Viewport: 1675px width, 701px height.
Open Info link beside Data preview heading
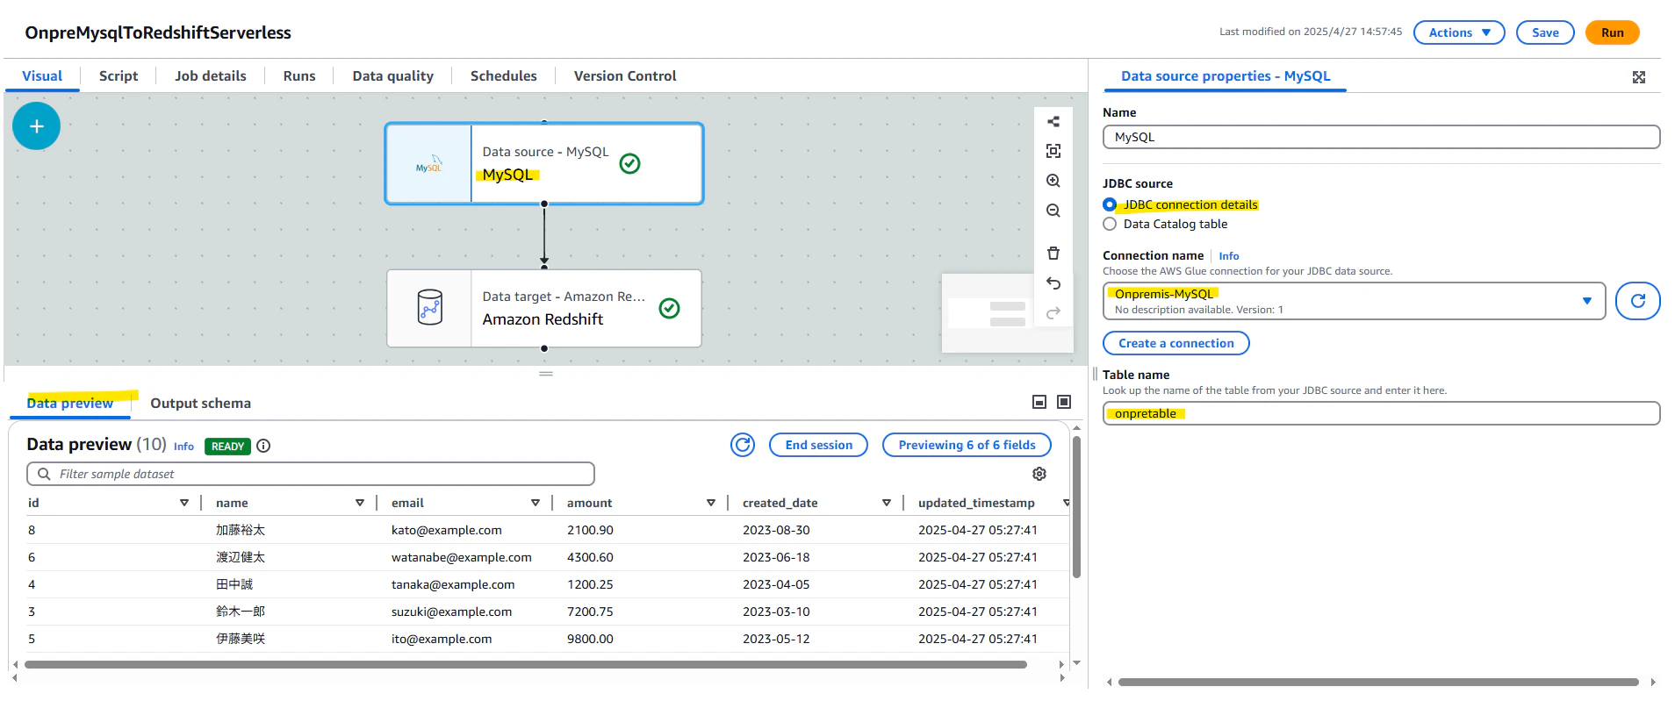pos(183,447)
